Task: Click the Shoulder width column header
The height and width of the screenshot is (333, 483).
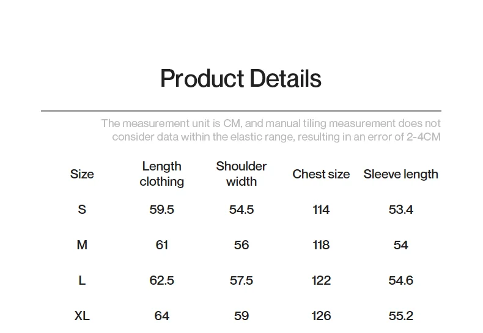Action: click(x=241, y=174)
